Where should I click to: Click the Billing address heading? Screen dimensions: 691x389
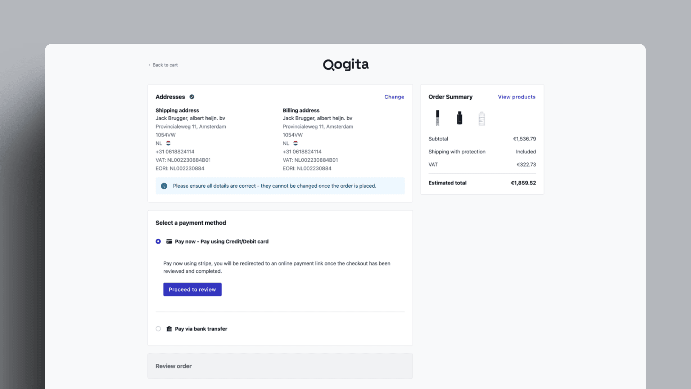pyautogui.click(x=301, y=110)
